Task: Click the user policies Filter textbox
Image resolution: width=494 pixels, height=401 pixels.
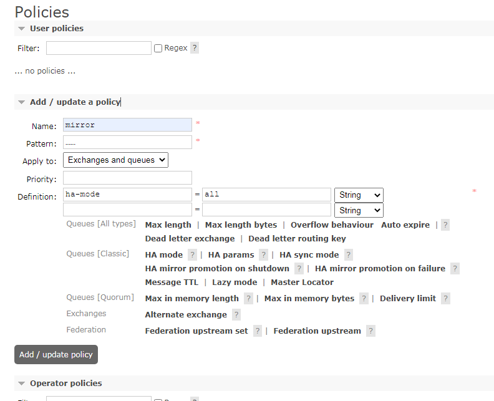Action: point(99,48)
